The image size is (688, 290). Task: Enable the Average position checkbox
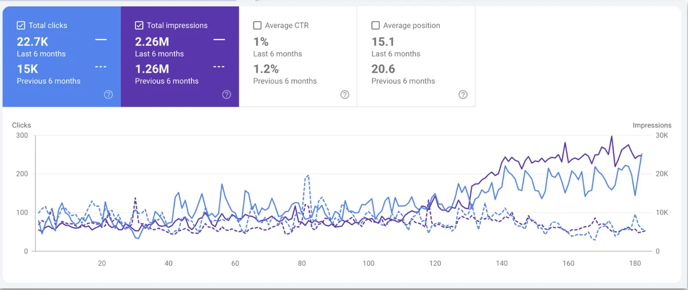(x=376, y=25)
